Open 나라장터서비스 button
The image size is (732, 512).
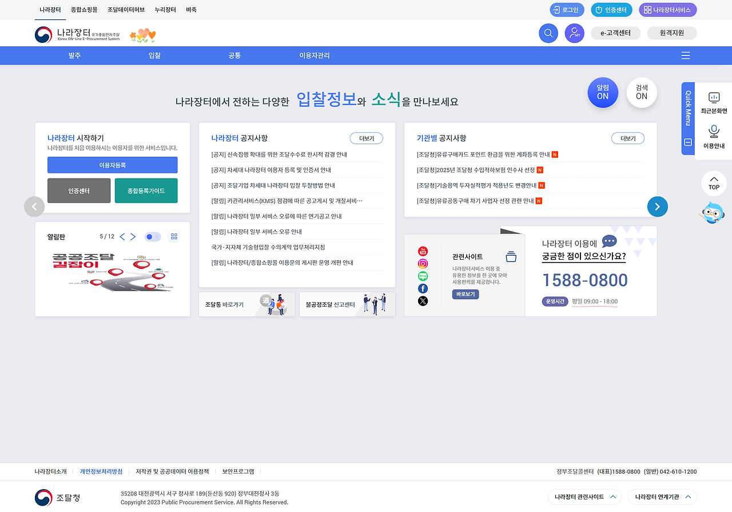tap(668, 10)
